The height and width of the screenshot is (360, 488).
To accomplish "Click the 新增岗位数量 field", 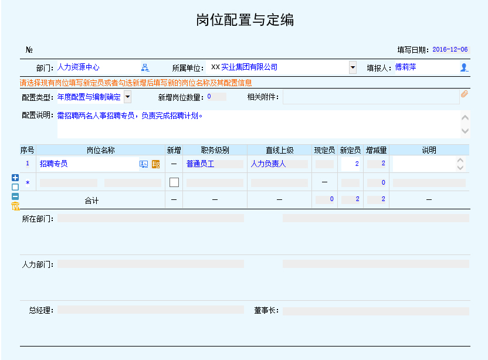I will coord(216,97).
